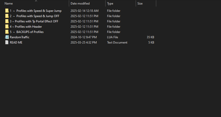Click the 'Text Document' type entry
Screen dimensions: 221x117
pos(117,43)
